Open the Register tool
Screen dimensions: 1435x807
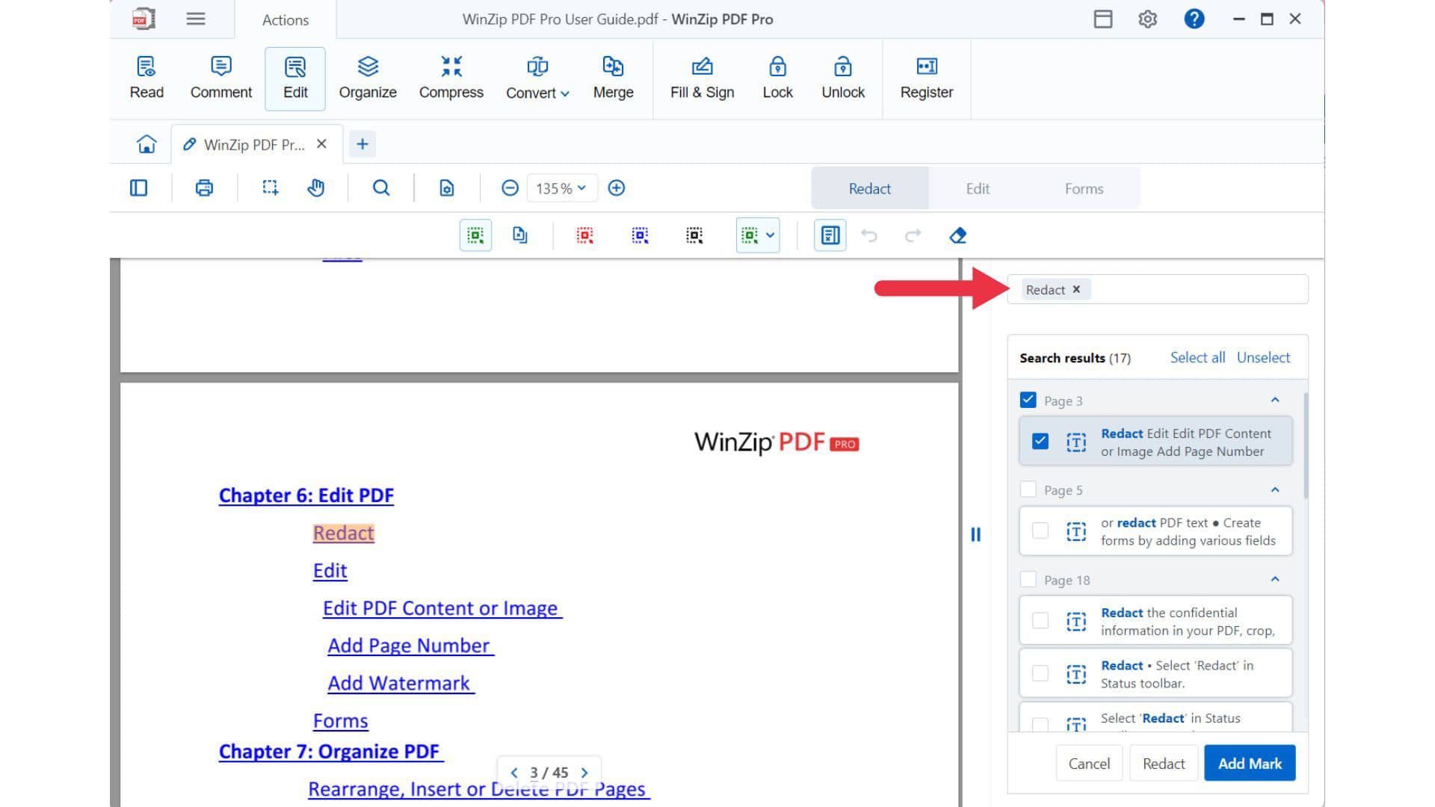click(926, 78)
